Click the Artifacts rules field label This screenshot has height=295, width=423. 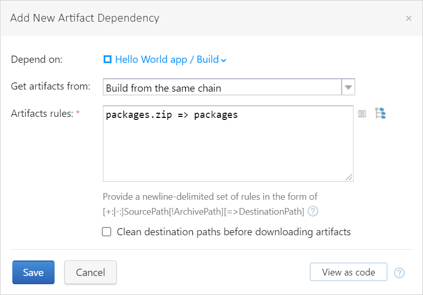click(43, 113)
